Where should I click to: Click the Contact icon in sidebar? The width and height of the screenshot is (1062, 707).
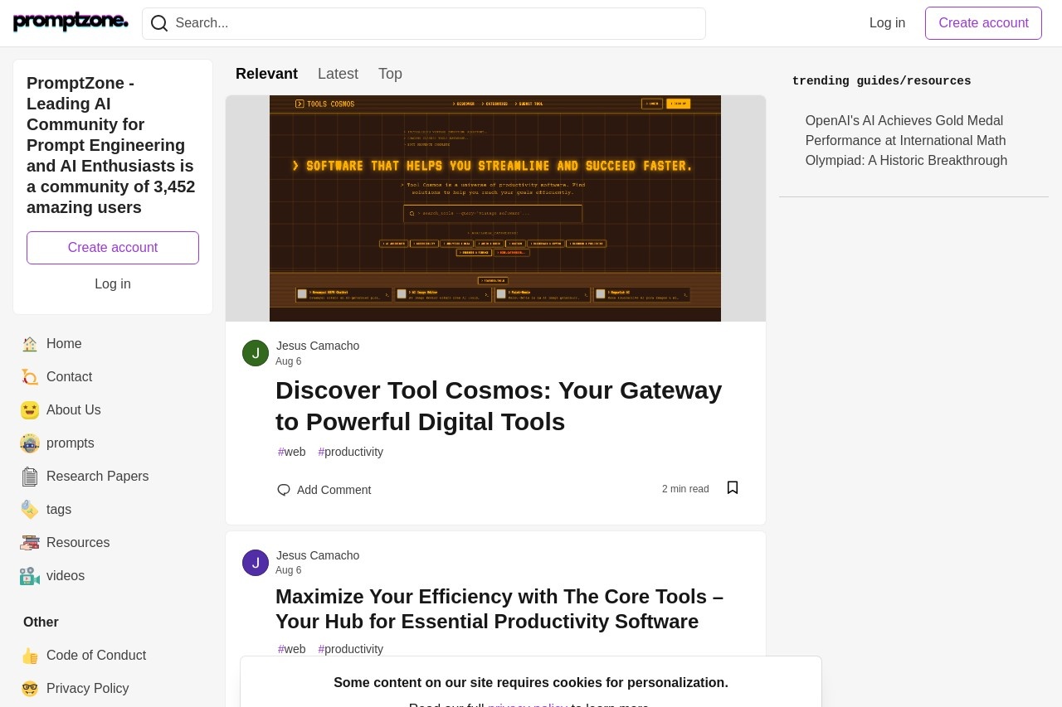click(x=30, y=377)
